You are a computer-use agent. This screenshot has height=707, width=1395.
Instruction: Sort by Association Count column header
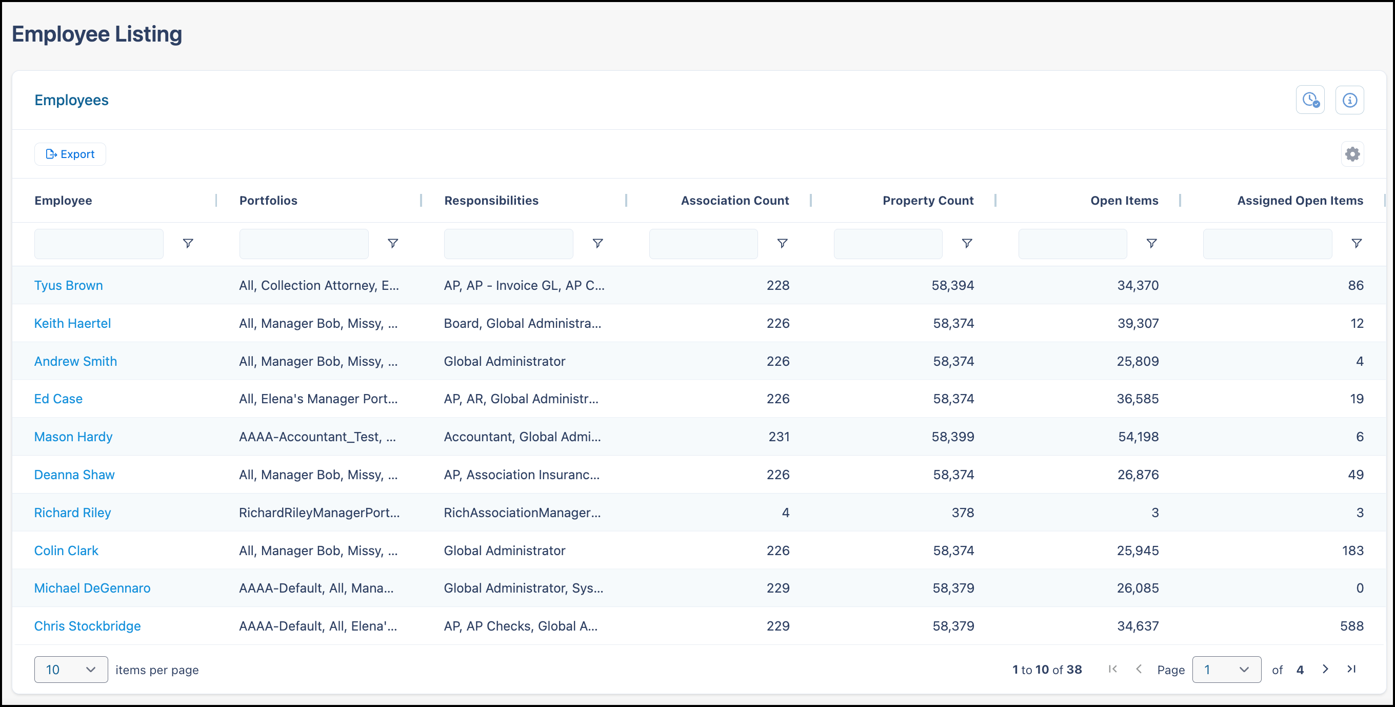735,201
